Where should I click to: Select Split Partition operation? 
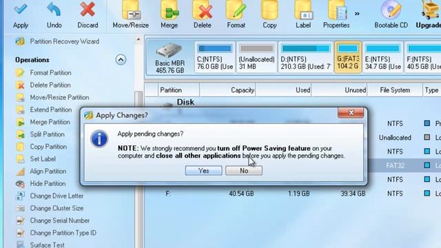tap(48, 134)
